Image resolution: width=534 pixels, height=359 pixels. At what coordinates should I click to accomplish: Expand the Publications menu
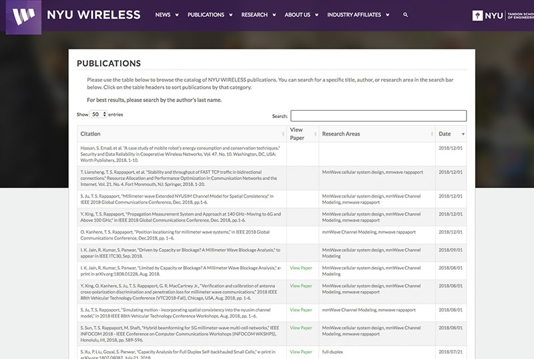click(x=210, y=15)
